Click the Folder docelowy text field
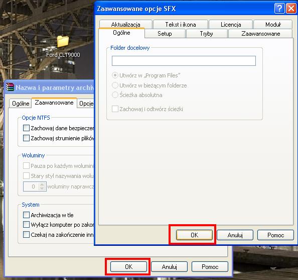 pos(184,61)
